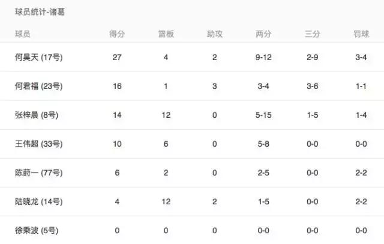This screenshot has width=384, height=244.
Task: Click the 得分 column header
Action: [117, 34]
